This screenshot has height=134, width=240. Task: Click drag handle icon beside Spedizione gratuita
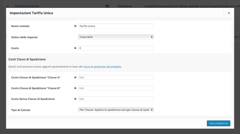7,6
